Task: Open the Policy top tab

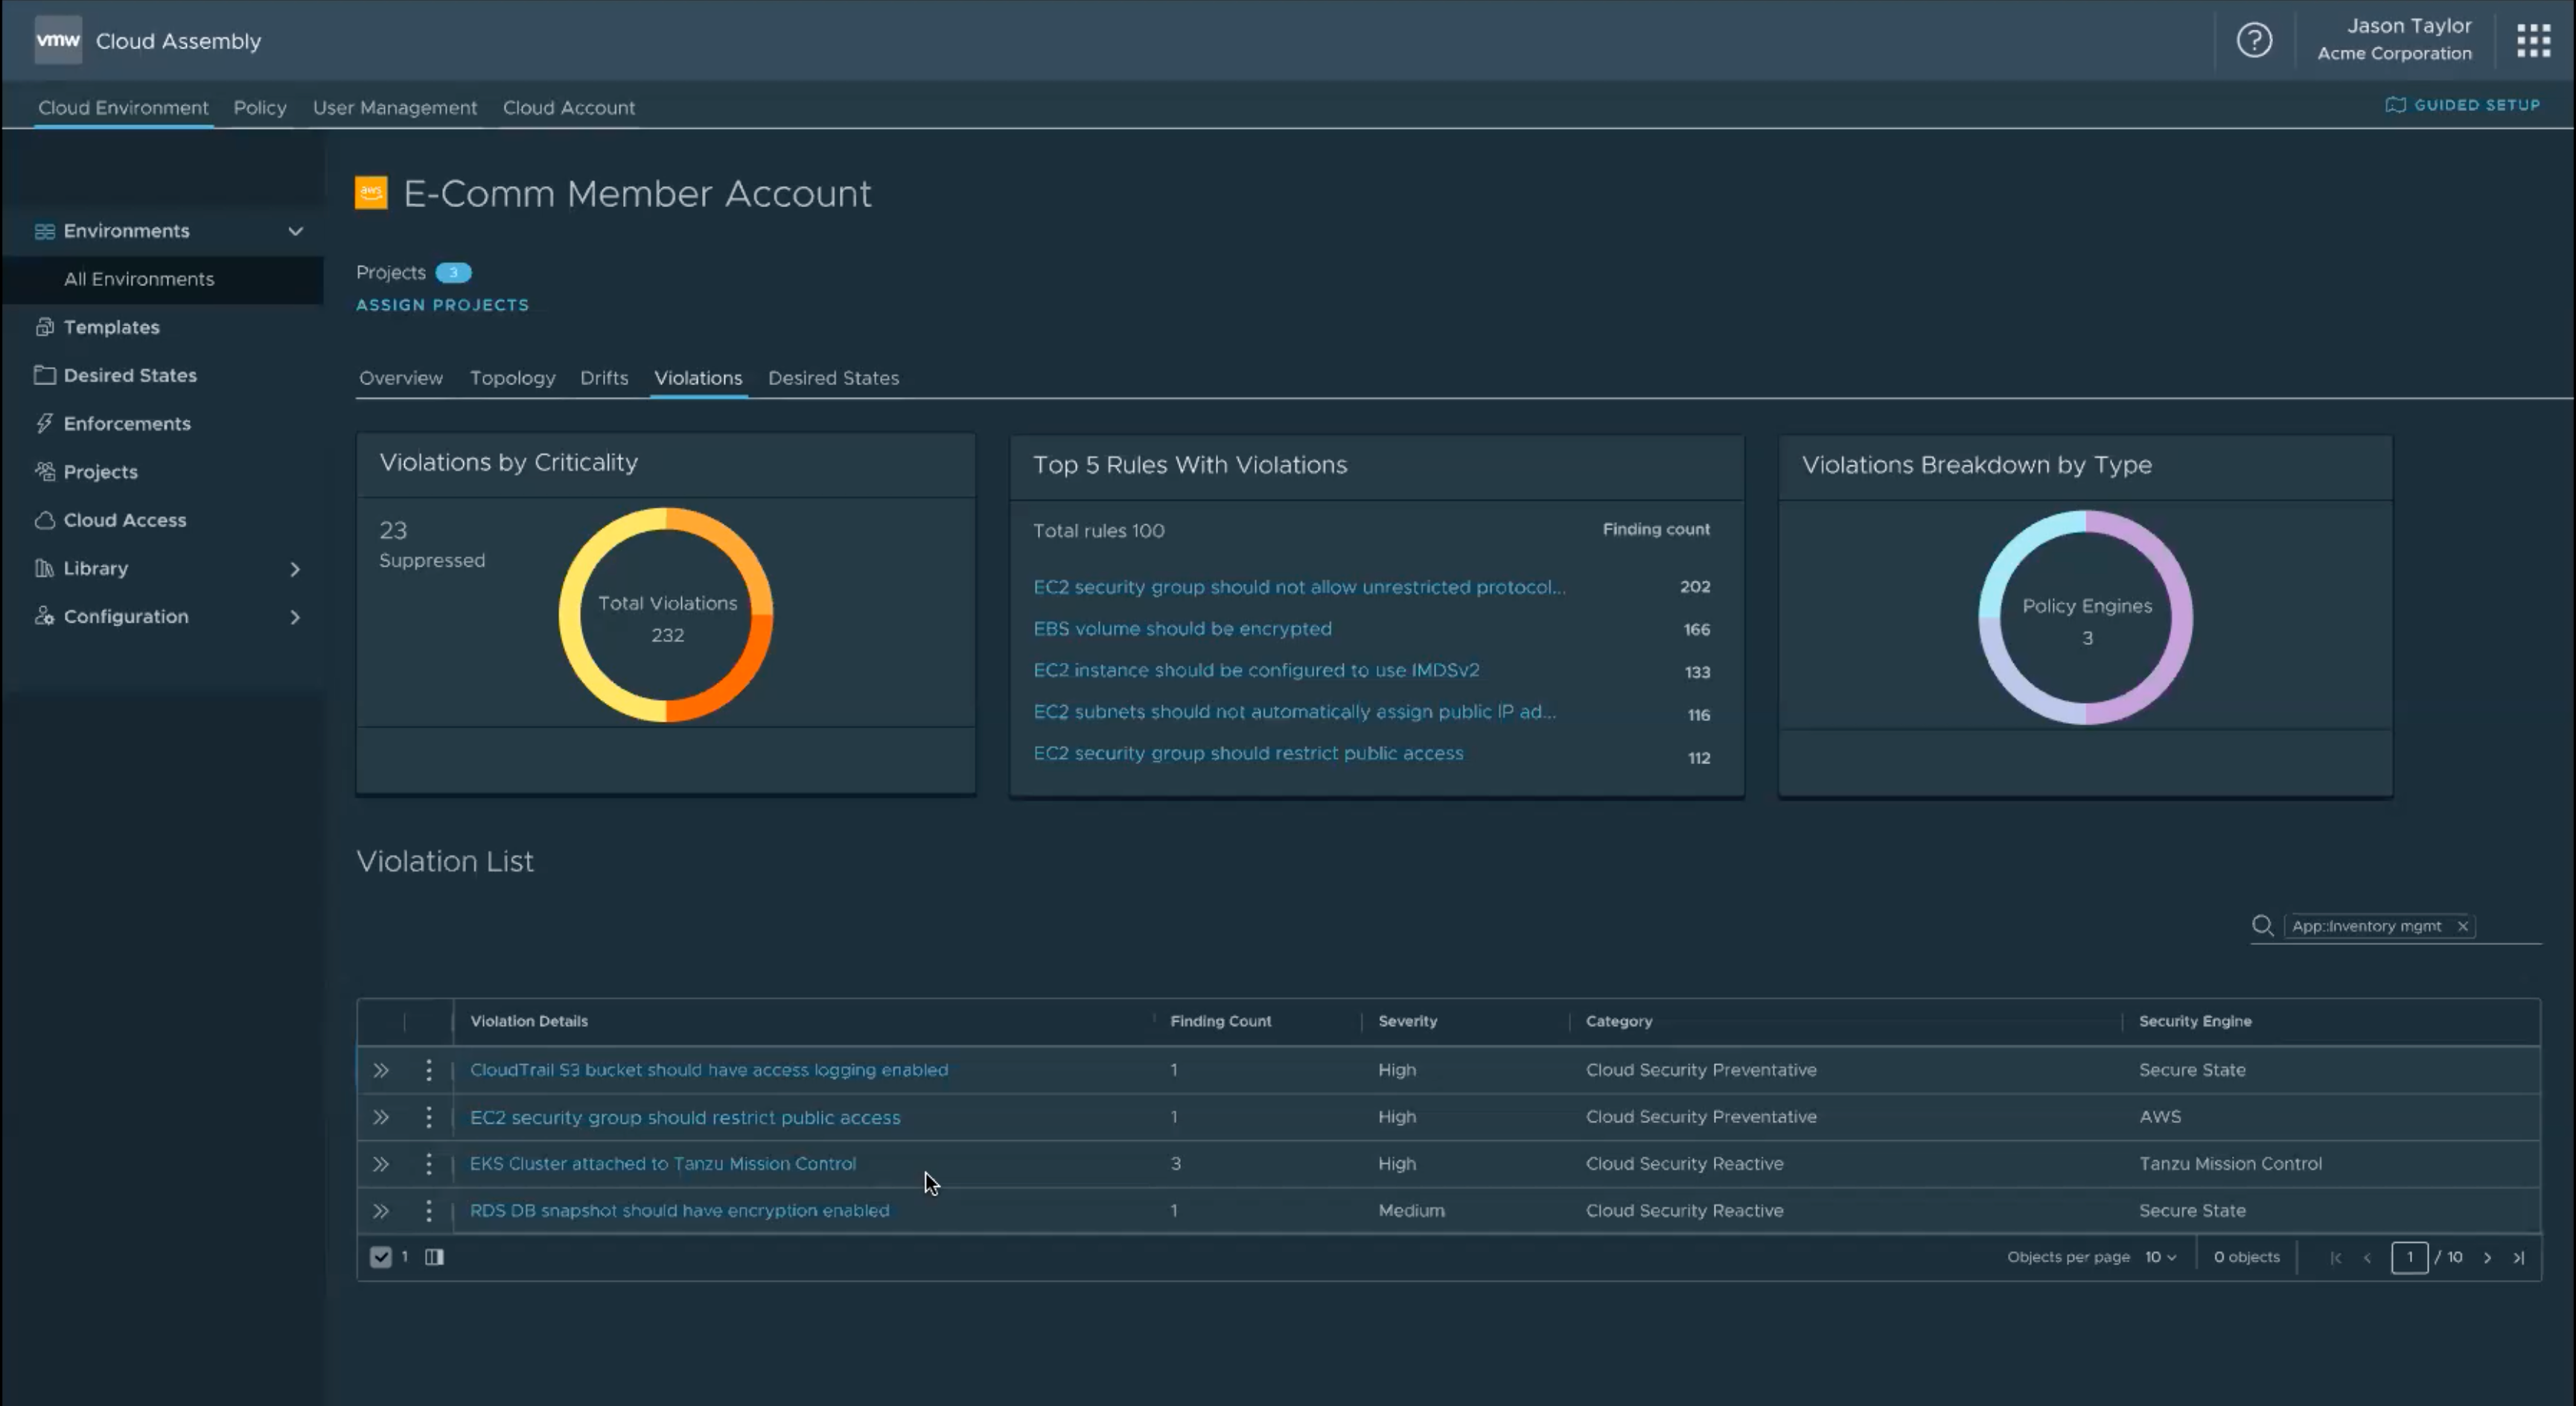Action: click(260, 107)
